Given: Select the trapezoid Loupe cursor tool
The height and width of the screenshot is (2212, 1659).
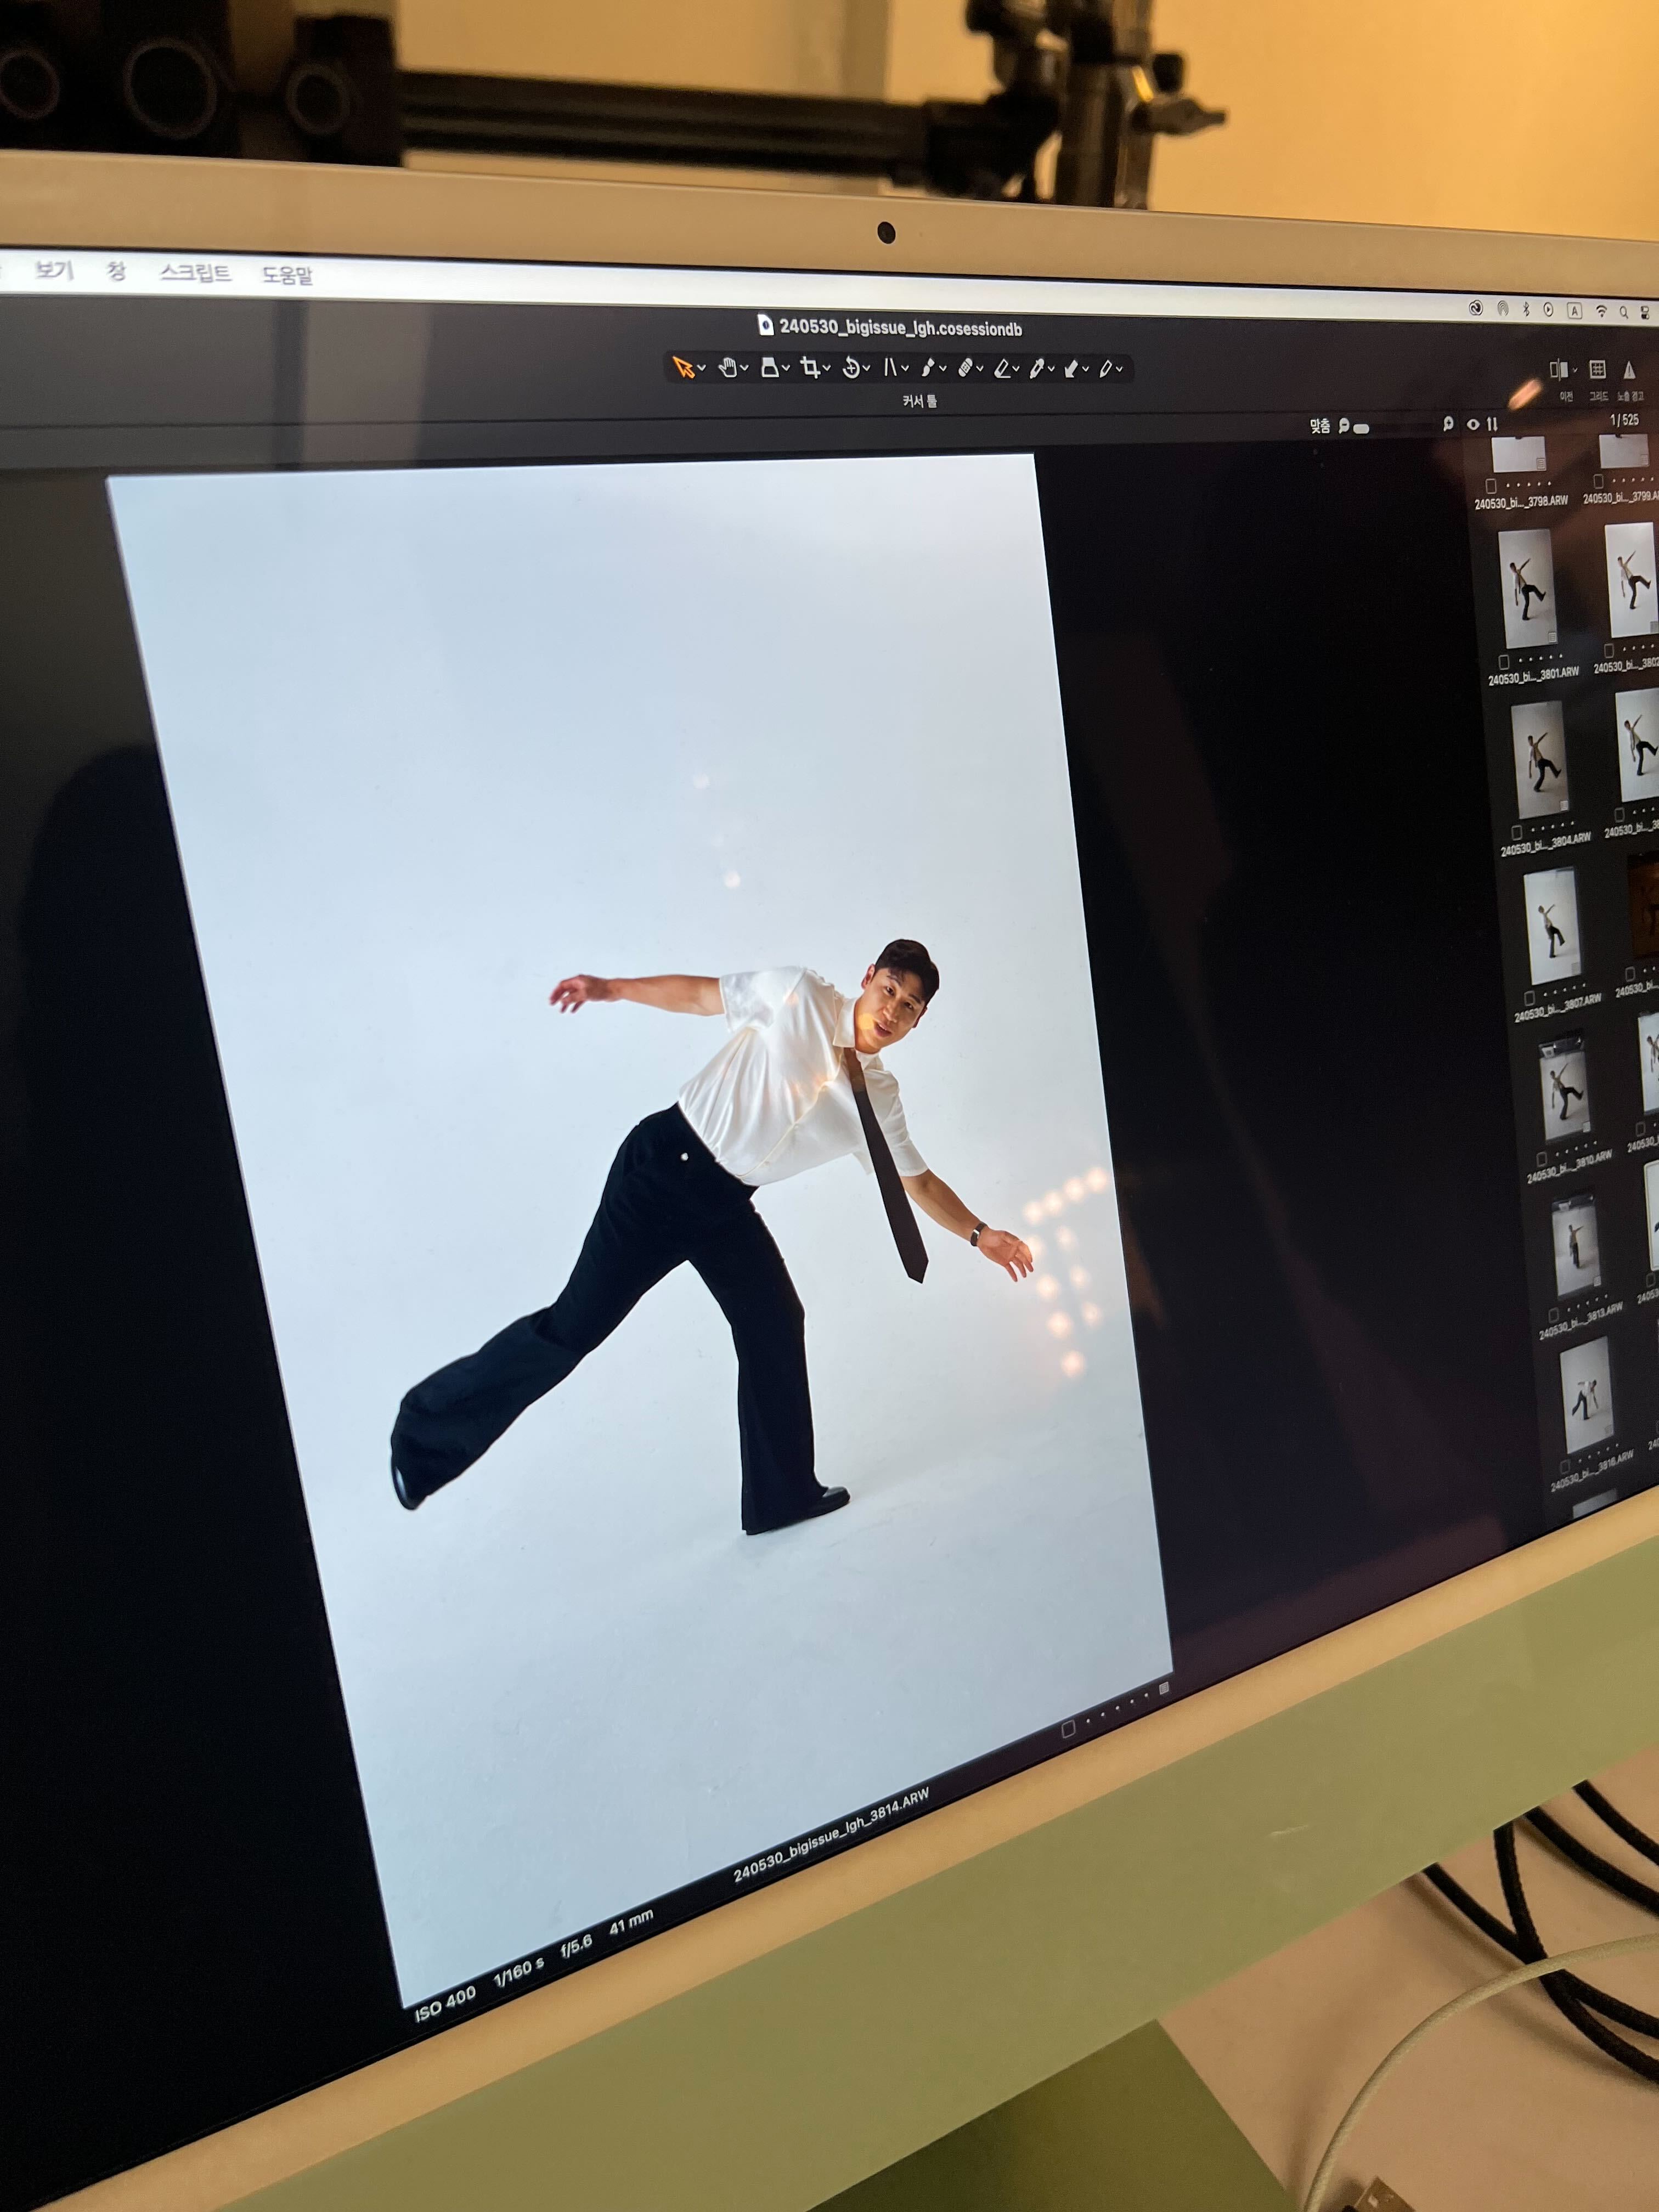Looking at the screenshot, I should point(770,368).
